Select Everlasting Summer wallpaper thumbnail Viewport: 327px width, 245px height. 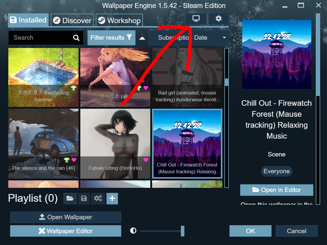43,78
